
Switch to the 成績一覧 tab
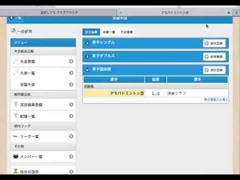(x=109, y=32)
